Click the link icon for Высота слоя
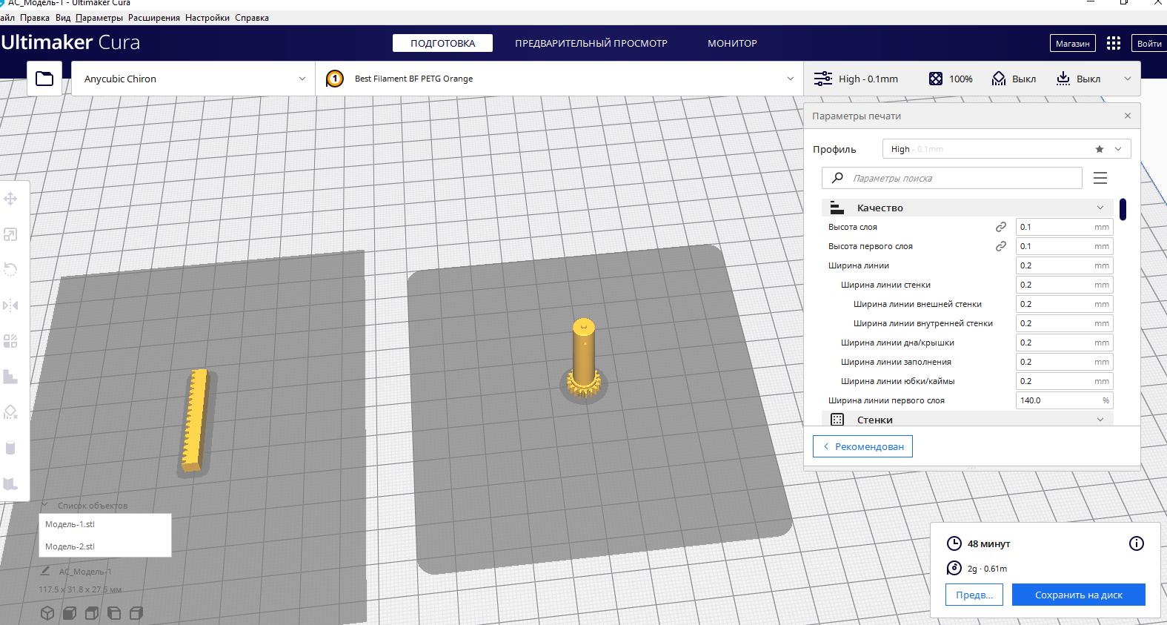 [1000, 227]
